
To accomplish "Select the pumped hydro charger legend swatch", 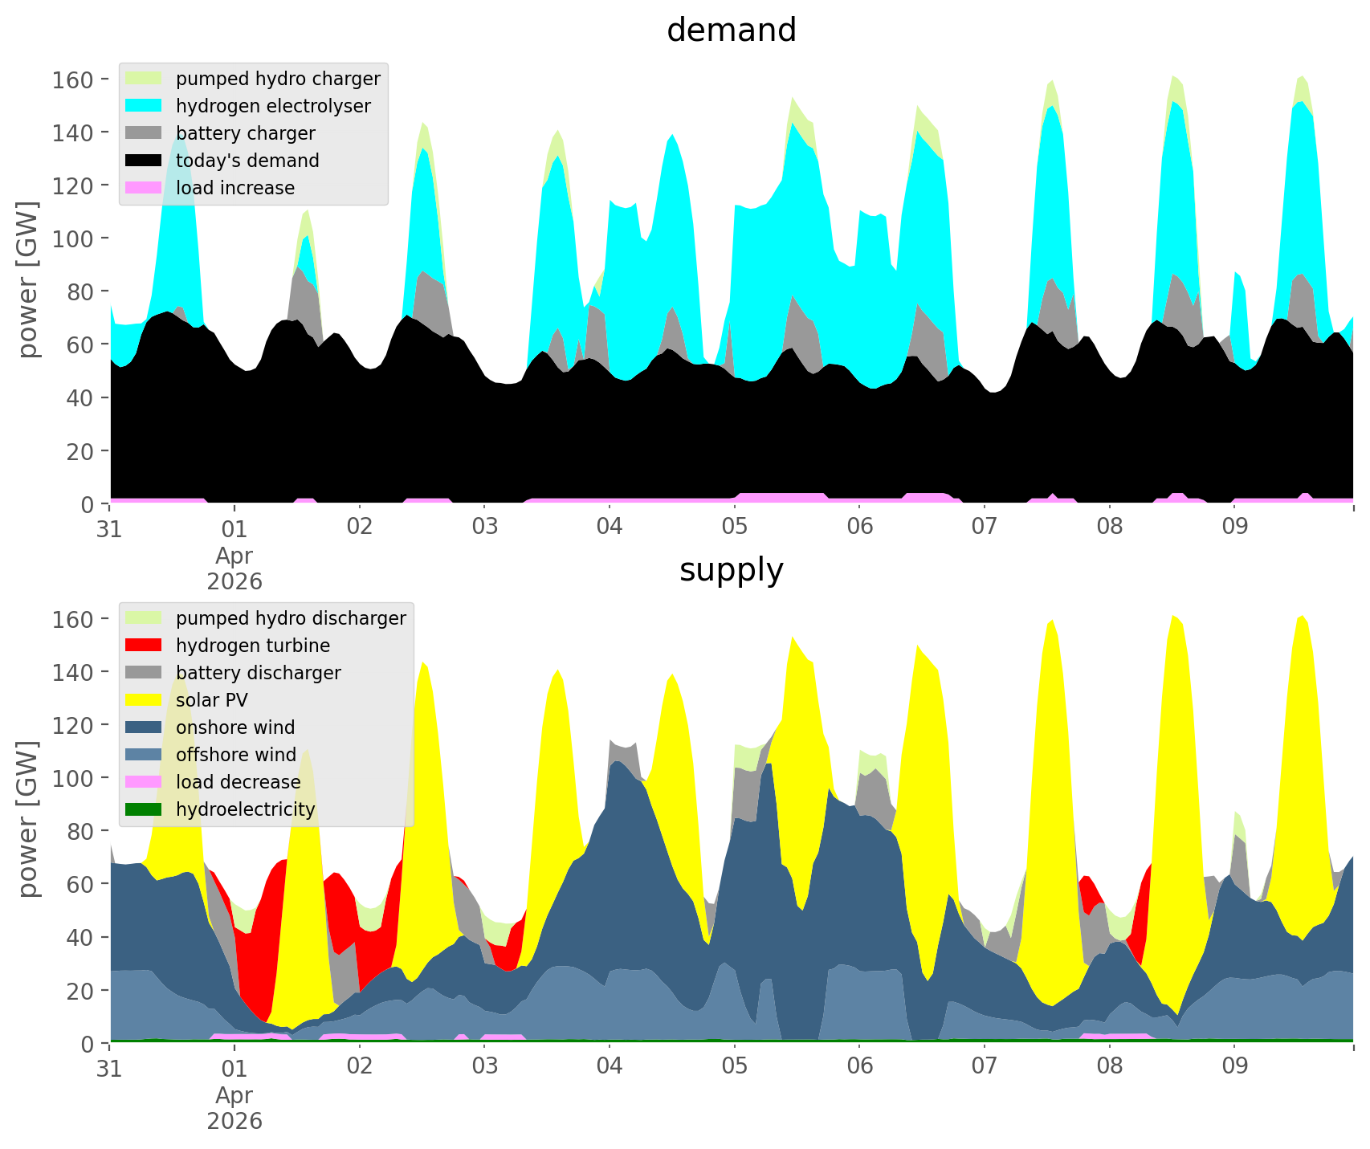I will (144, 79).
